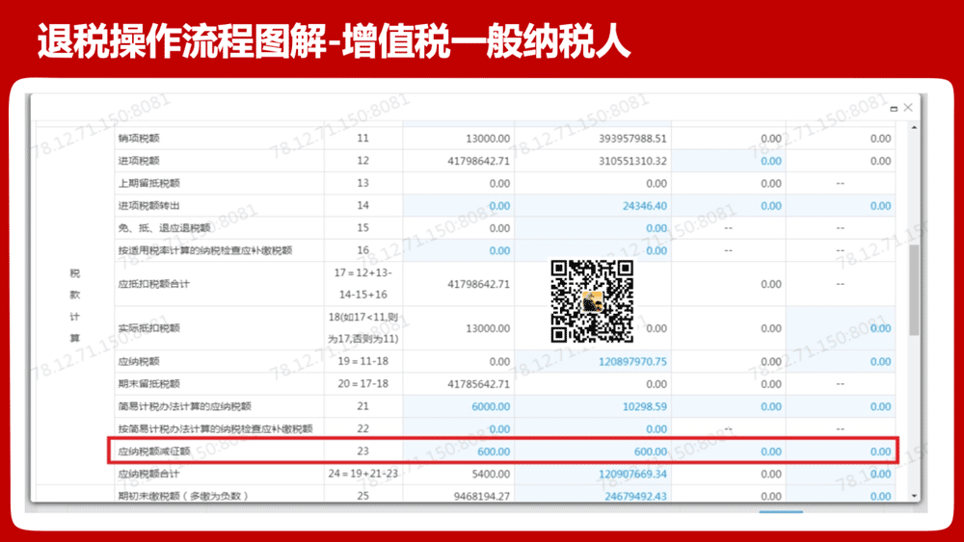Select the 应抵扣税额合计 row label
This screenshot has width=964, height=542.
[153, 284]
